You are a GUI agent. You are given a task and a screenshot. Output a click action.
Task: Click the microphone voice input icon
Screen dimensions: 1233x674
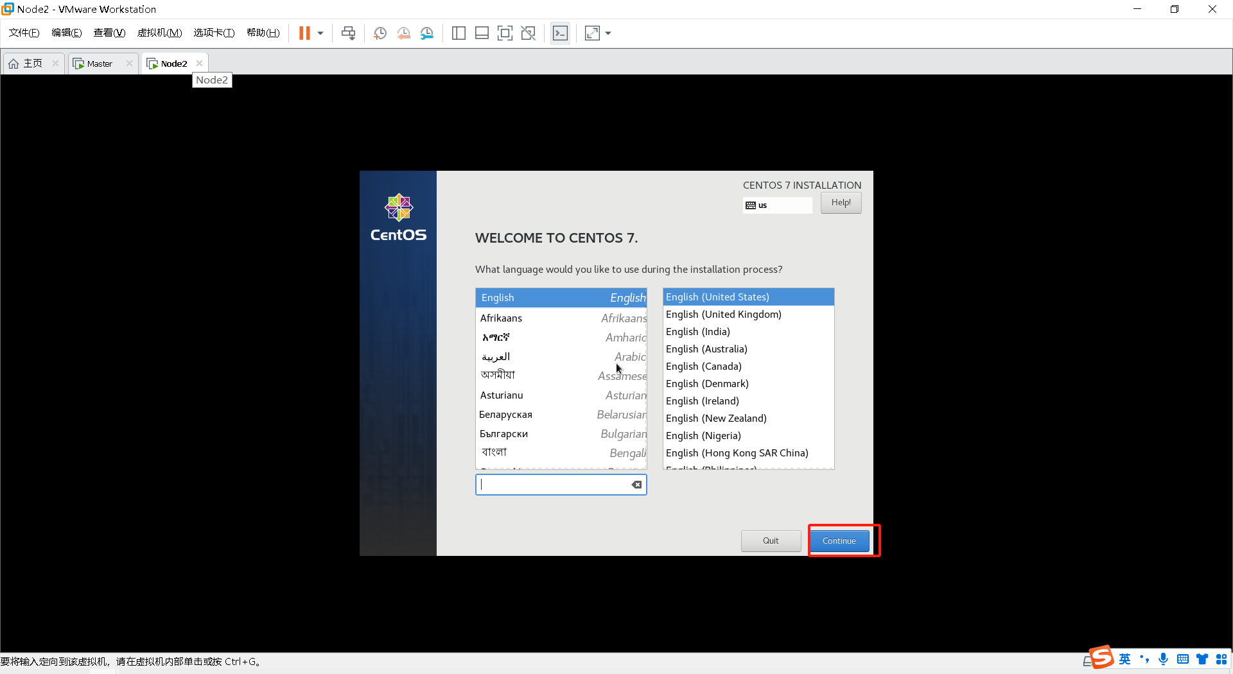point(1164,659)
